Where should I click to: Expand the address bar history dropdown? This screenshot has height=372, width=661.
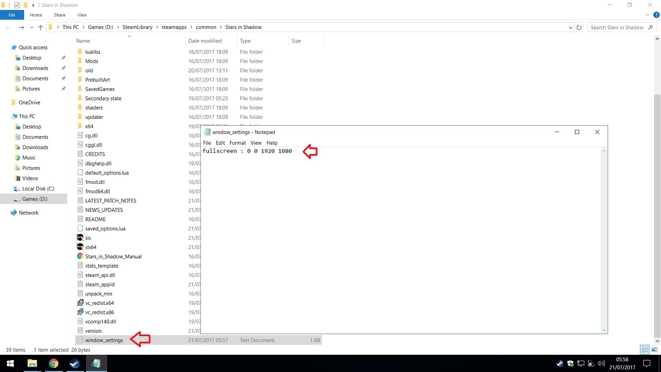pos(571,28)
